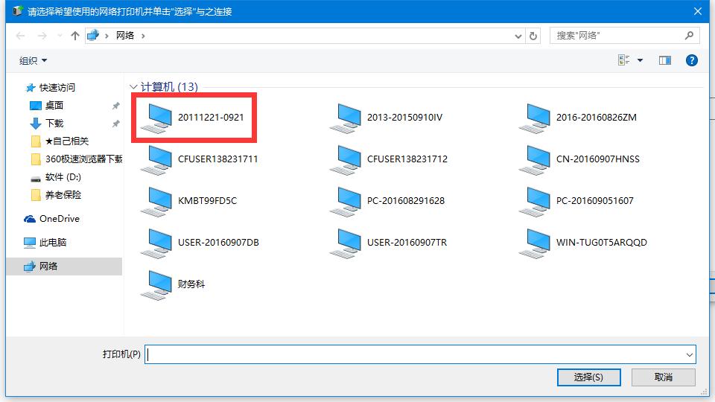Go back with the back arrow
Screen dimensions: 715x402
pyautogui.click(x=20, y=36)
